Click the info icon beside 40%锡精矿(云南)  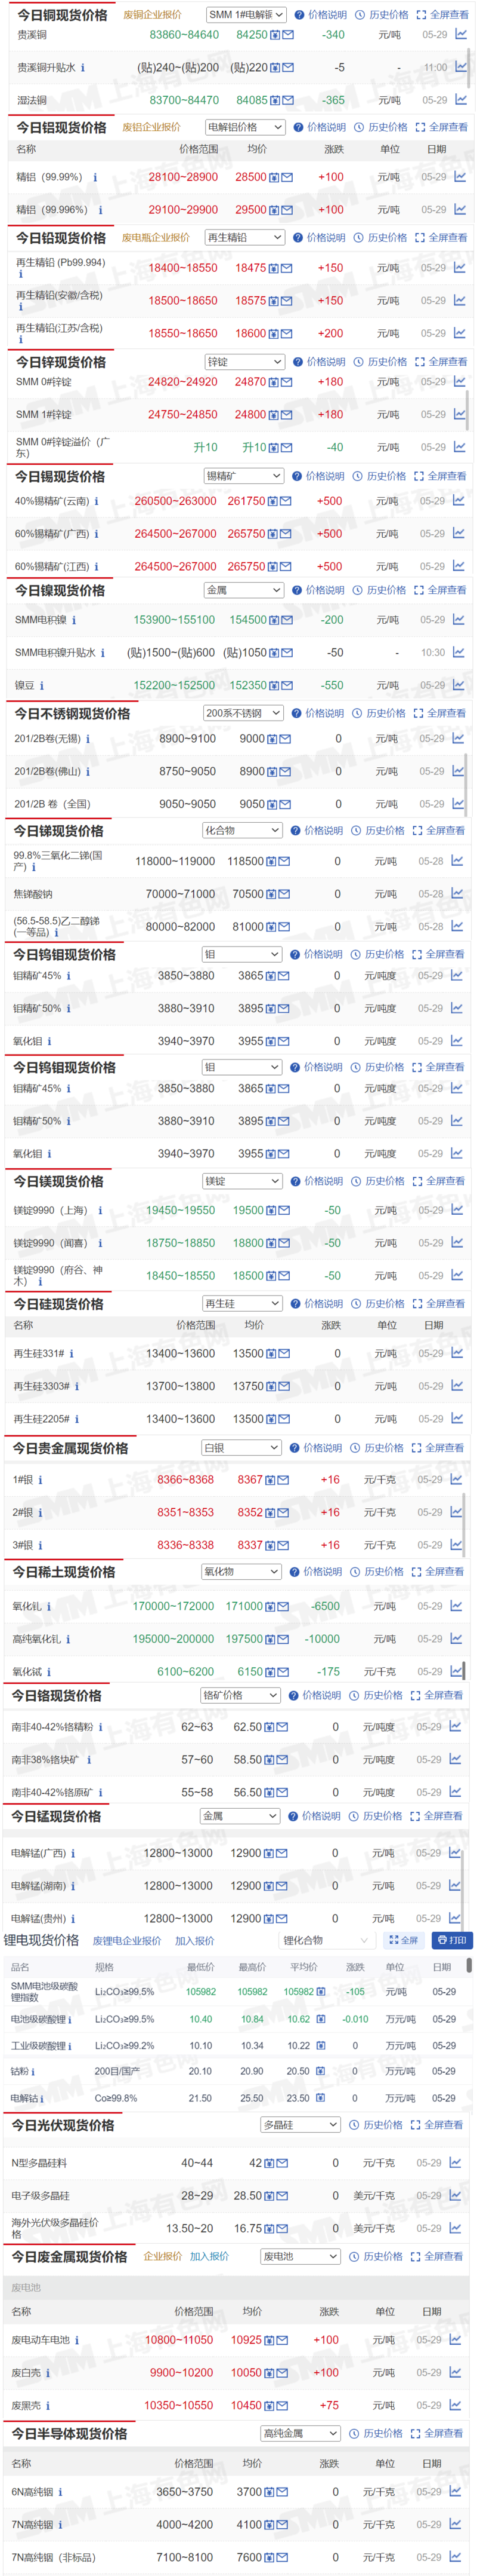[x=97, y=501]
